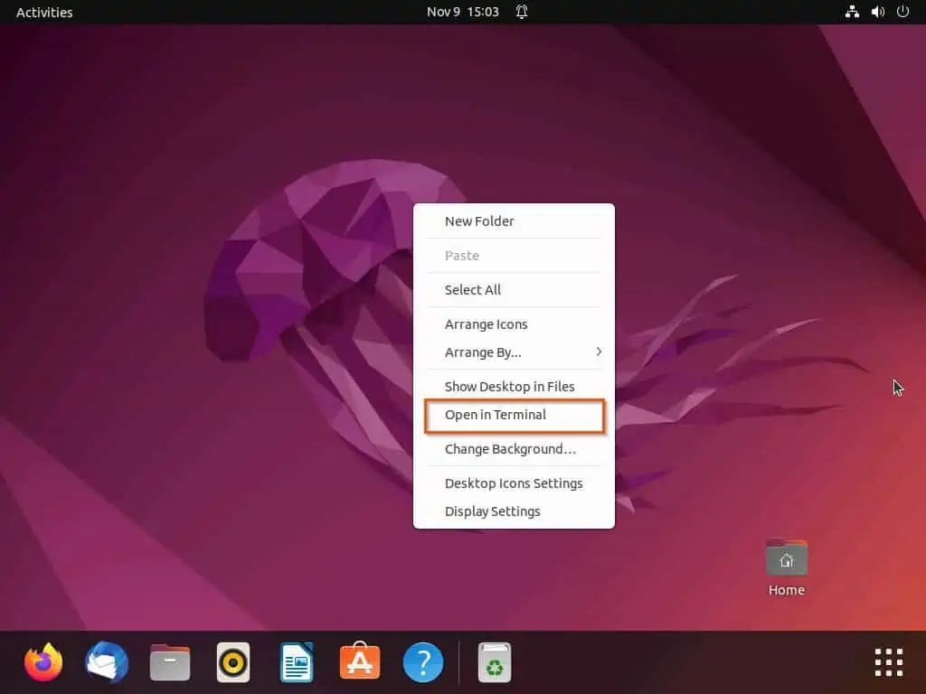
Task: Select Arrange Icons menu entry
Action: pyautogui.click(x=514, y=324)
